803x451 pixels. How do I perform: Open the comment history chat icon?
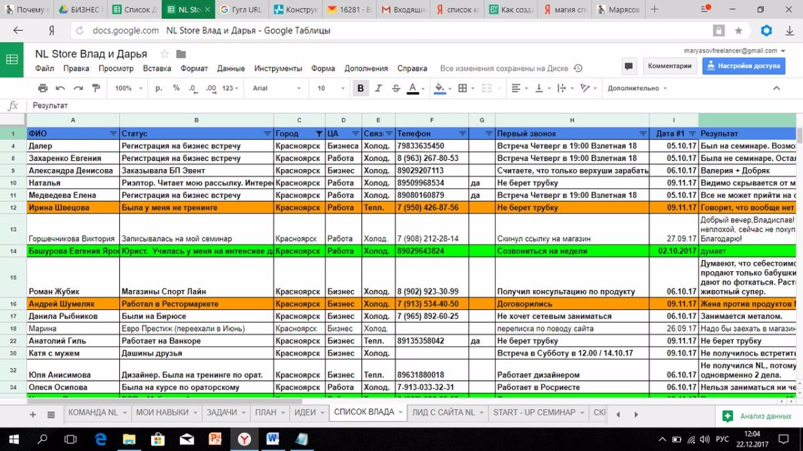[628, 66]
